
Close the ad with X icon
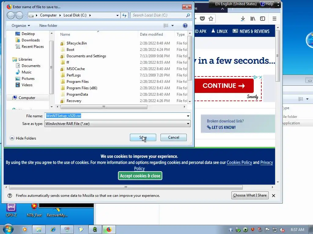pyautogui.click(x=260, y=77)
